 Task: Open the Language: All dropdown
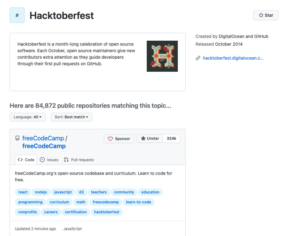tap(28, 117)
